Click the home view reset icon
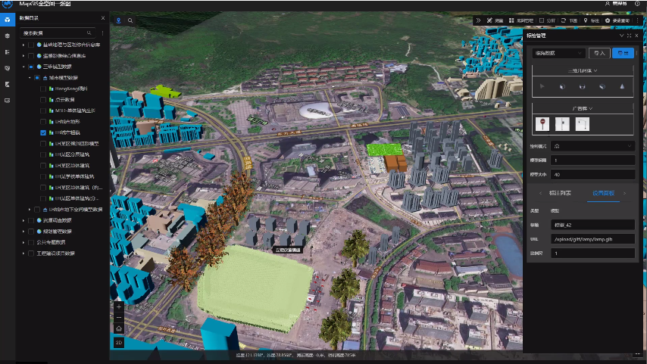The height and width of the screenshot is (364, 647). [119, 329]
